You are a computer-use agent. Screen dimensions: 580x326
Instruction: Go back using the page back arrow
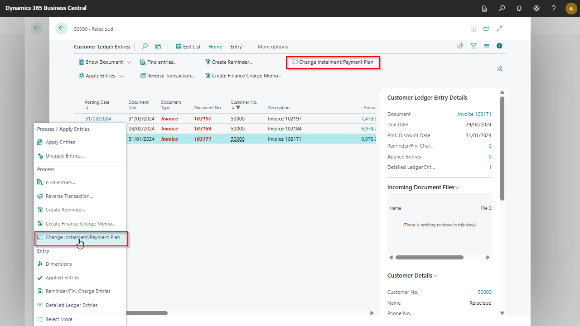(x=62, y=29)
